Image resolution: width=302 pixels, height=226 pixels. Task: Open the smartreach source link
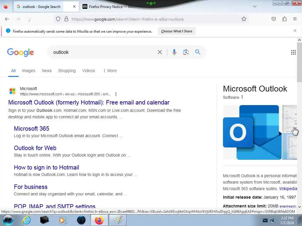tap(288, 206)
